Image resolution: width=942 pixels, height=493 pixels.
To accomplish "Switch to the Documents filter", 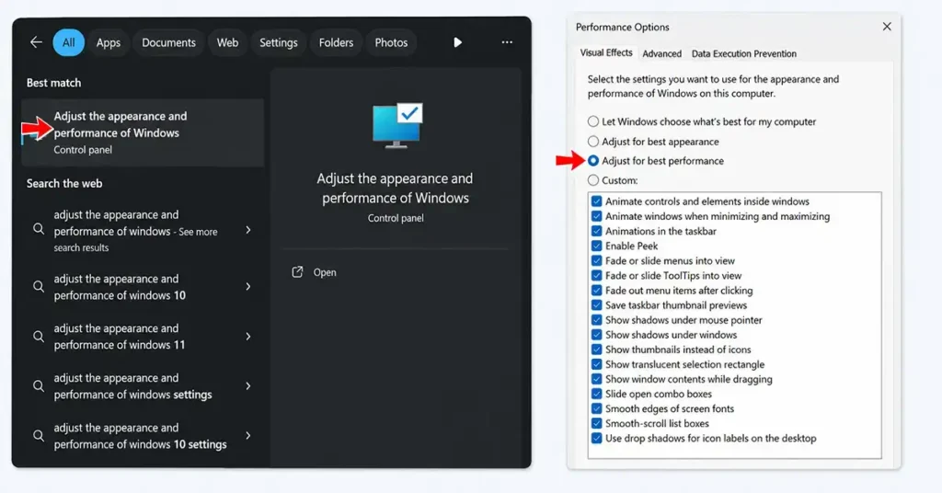I will click(x=169, y=42).
